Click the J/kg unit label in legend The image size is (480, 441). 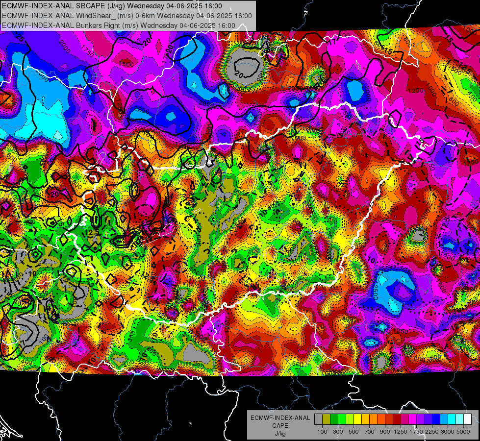pyautogui.click(x=280, y=434)
